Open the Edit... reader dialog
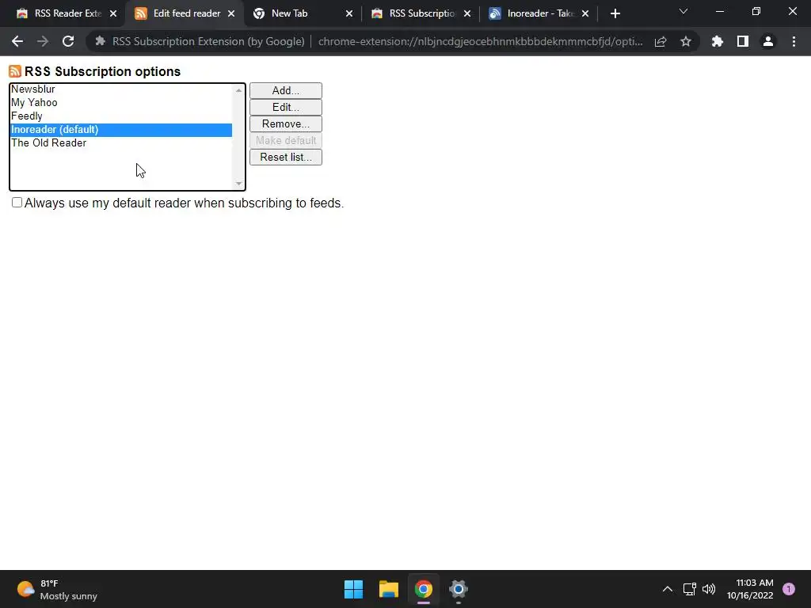The height and width of the screenshot is (608, 811). pos(285,107)
